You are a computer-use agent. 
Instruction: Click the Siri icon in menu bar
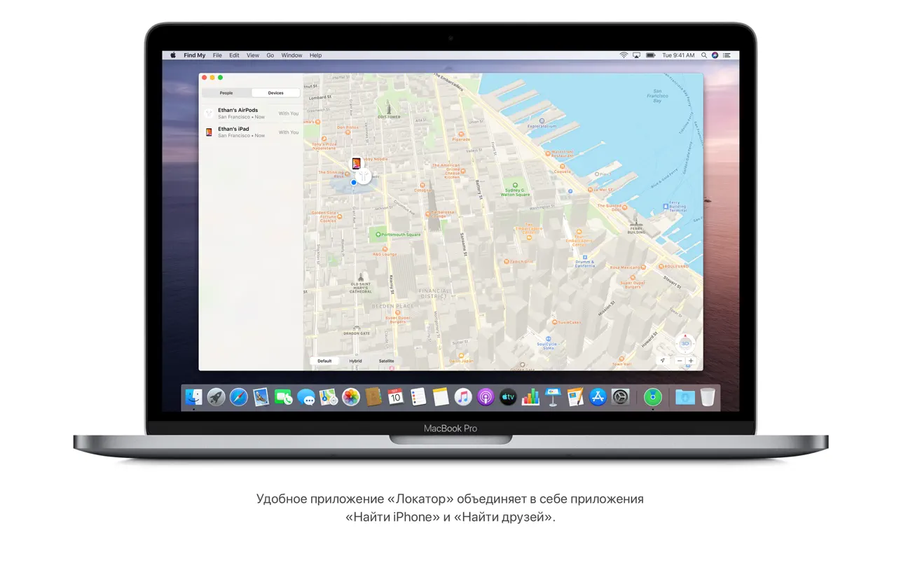(715, 55)
